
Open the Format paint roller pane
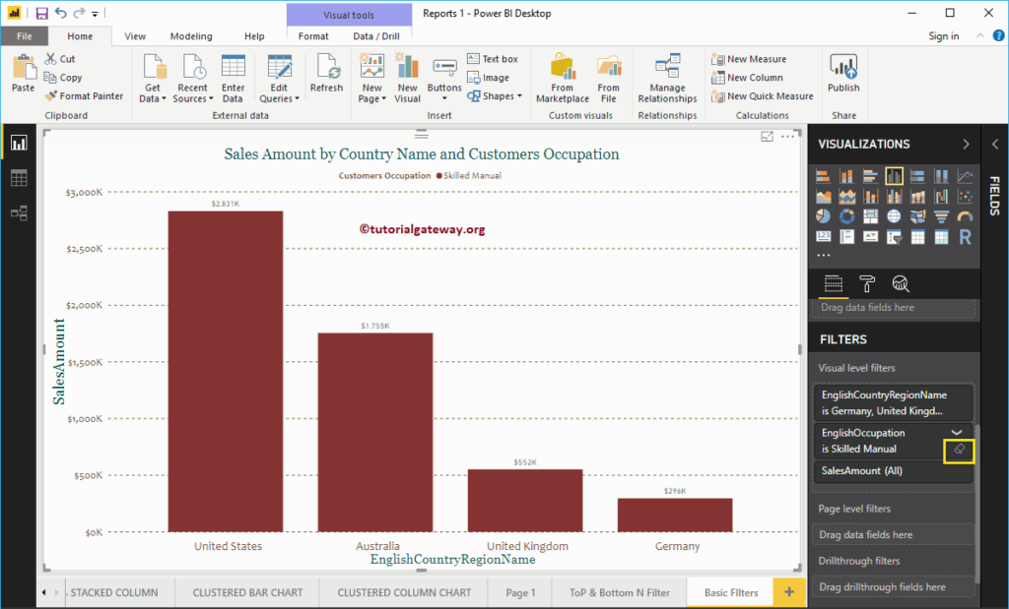(x=867, y=284)
